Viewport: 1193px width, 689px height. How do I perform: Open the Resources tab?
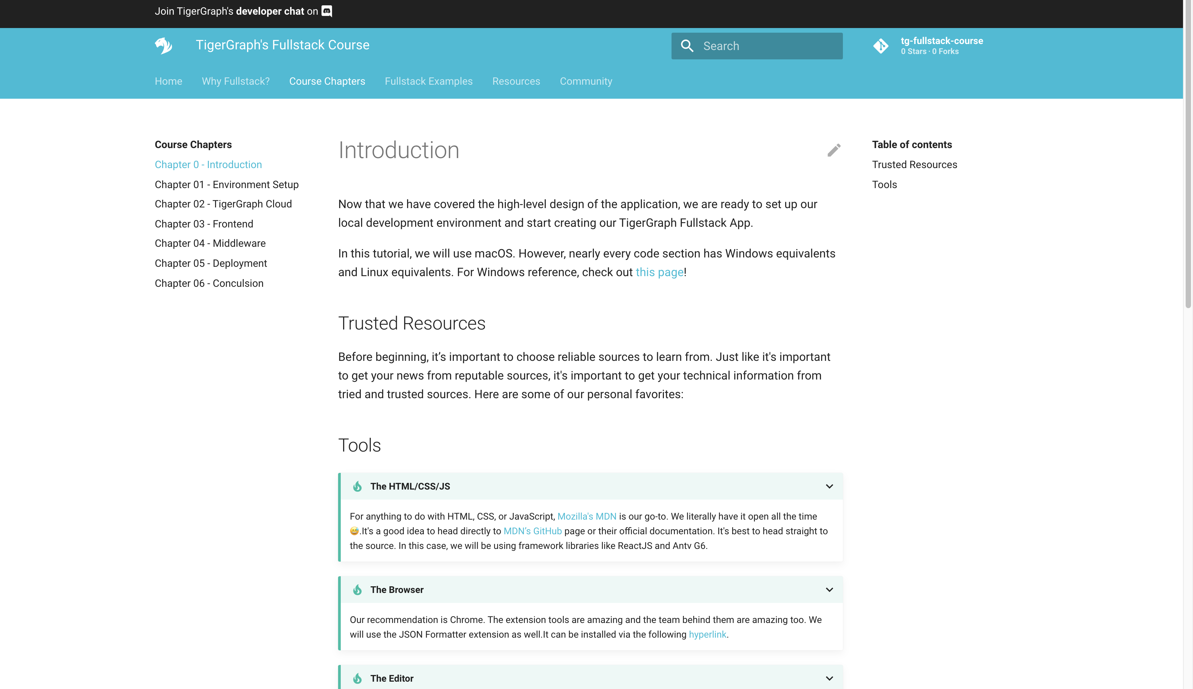tap(516, 81)
